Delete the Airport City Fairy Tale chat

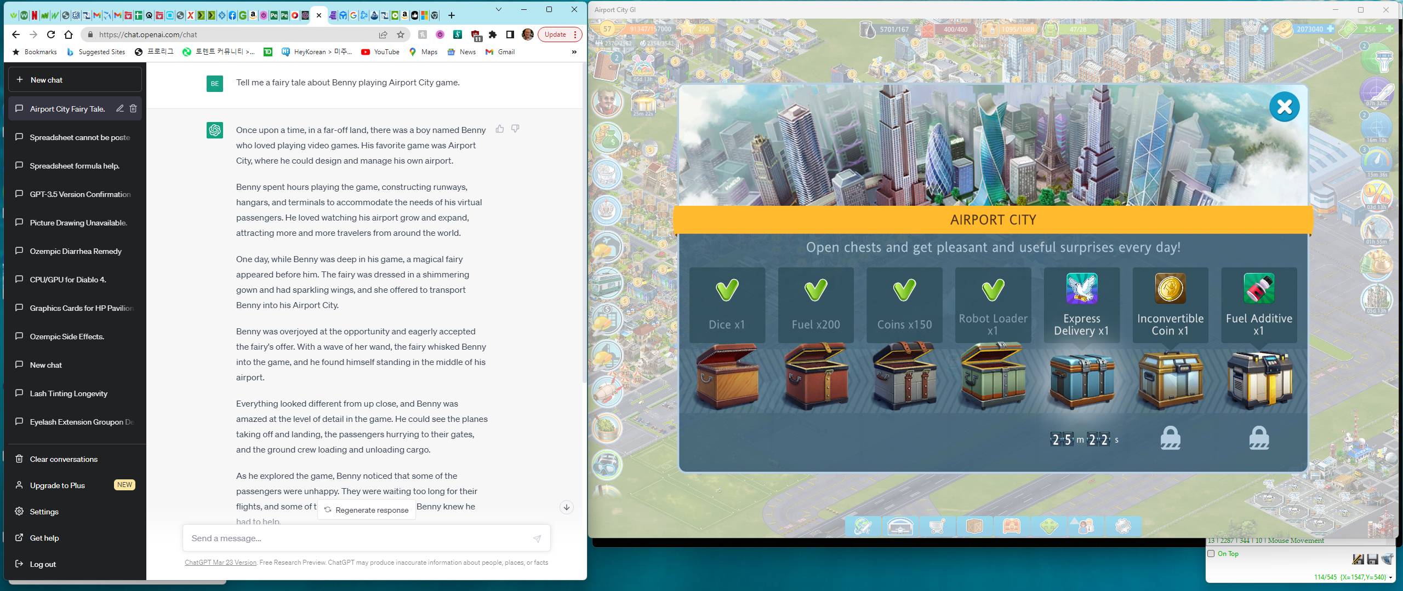click(x=133, y=108)
